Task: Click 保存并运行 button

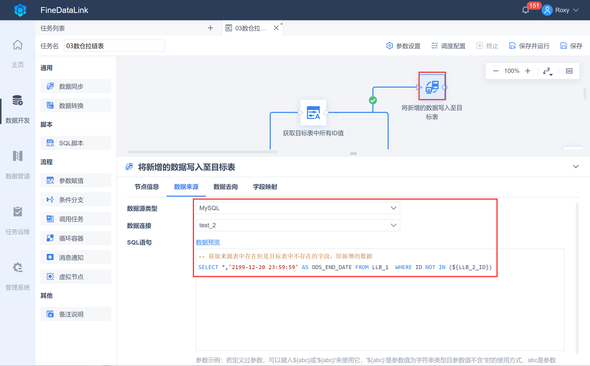Action: coord(529,46)
